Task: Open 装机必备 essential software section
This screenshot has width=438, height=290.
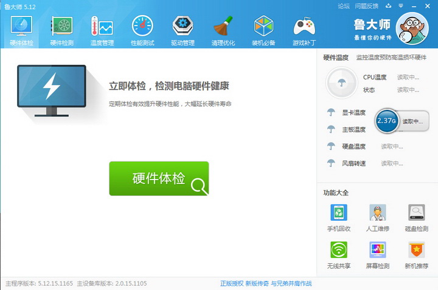Action: (263, 30)
